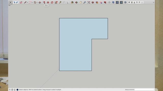The width and height of the screenshot is (163, 91).
Task: Select the Orbit tool
Action: click(76, 2)
